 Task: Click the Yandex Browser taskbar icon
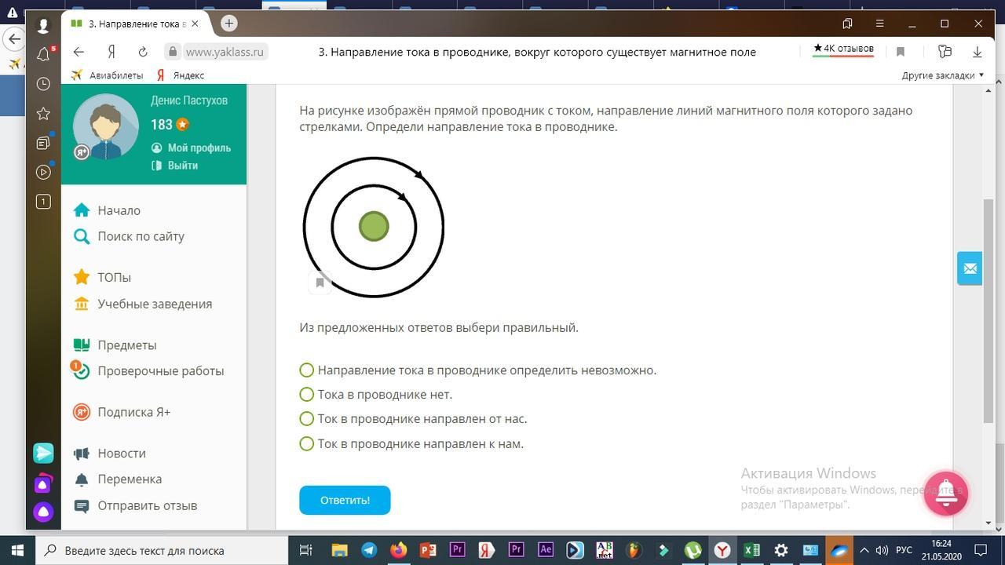(x=722, y=550)
